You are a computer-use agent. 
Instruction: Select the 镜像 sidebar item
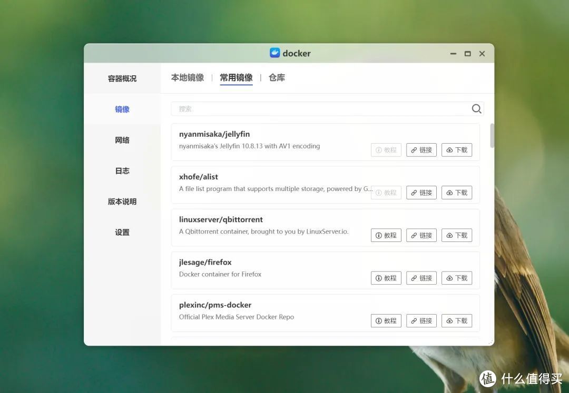122,109
